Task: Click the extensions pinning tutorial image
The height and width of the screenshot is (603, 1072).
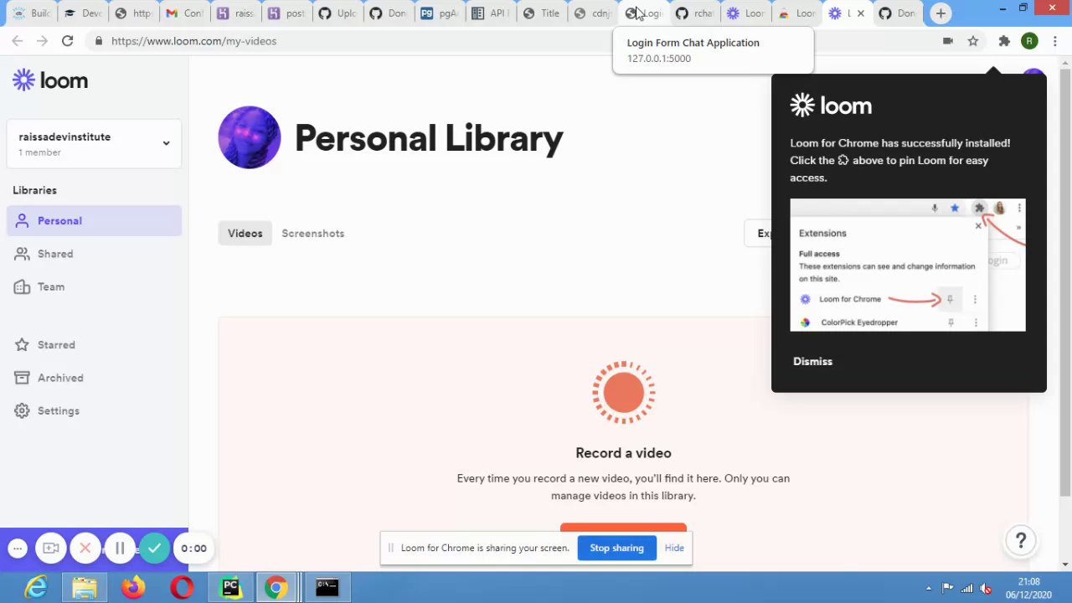Action: tap(908, 265)
